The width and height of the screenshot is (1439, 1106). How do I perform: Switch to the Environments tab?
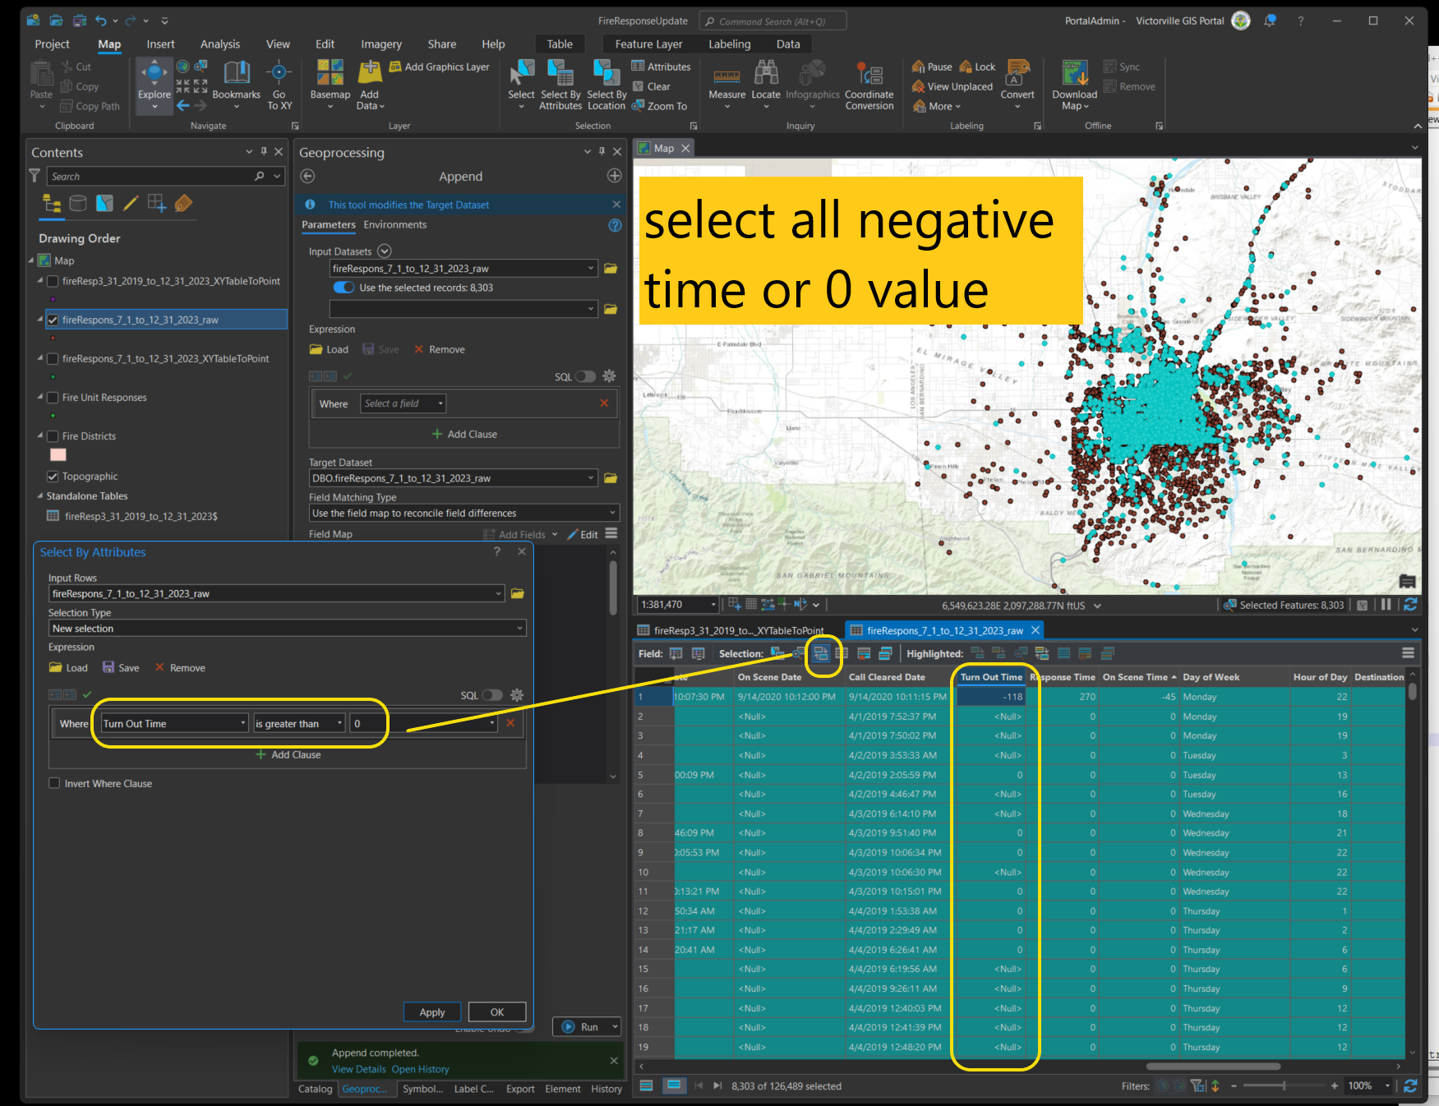tap(395, 224)
